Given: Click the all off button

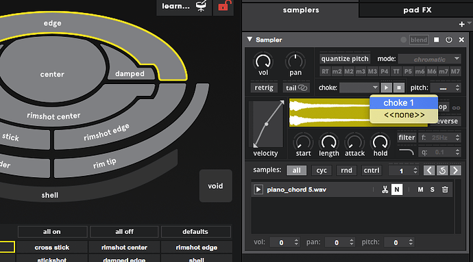Looking at the screenshot, I should [x=124, y=232].
